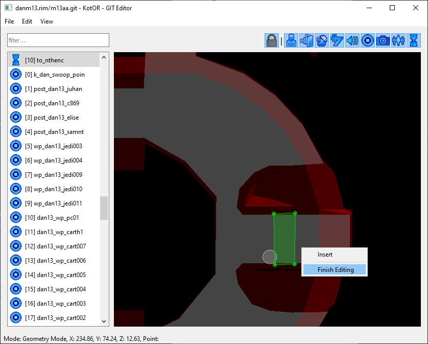Toggle placeable visibility in the toolbar

tap(322, 40)
